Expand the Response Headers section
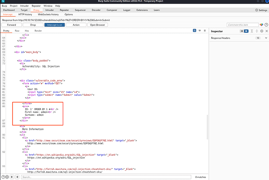 tap(266, 38)
